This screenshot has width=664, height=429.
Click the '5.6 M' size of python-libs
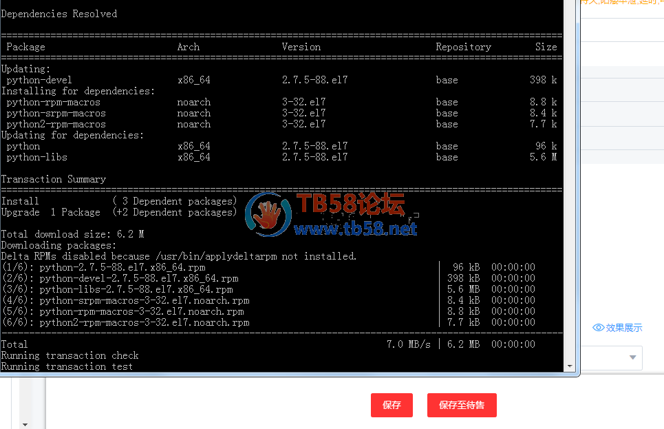coord(544,157)
